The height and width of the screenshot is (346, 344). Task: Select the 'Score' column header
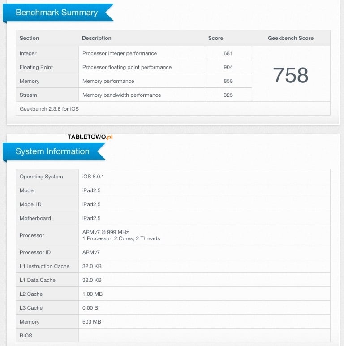tap(215, 38)
